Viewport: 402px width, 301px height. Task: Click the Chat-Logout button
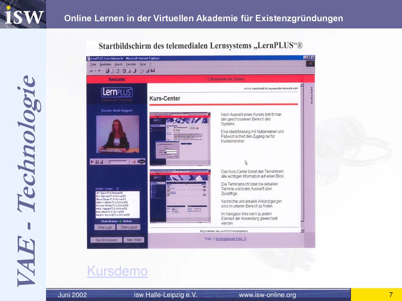(129, 227)
